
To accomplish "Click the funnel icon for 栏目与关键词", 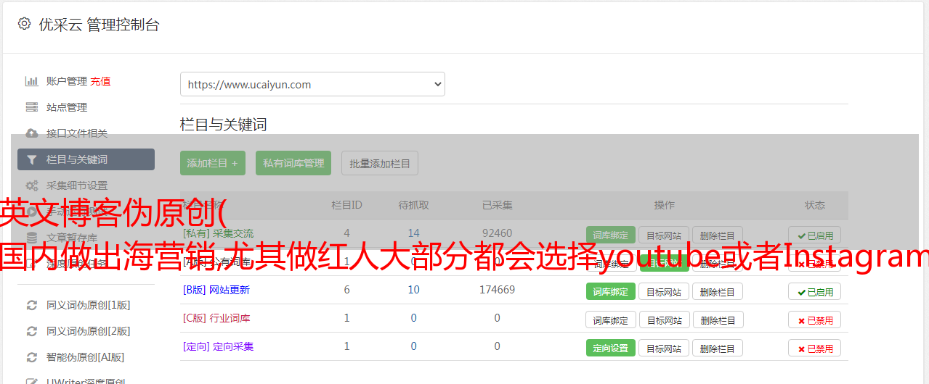I will [x=32, y=159].
